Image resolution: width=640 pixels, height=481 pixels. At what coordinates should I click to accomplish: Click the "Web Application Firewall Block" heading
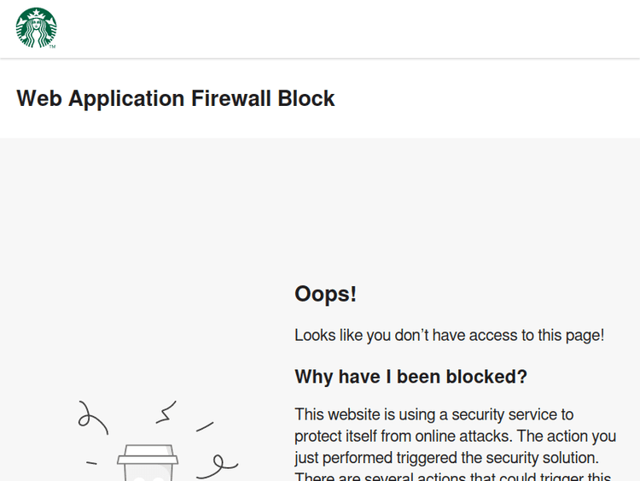[x=176, y=98]
